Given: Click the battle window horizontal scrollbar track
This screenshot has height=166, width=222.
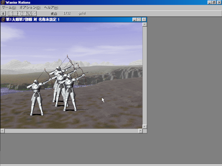Looking at the screenshot, I should (x=71, y=131).
